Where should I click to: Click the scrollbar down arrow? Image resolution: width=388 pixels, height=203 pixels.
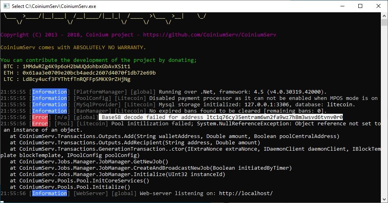(x=384, y=199)
